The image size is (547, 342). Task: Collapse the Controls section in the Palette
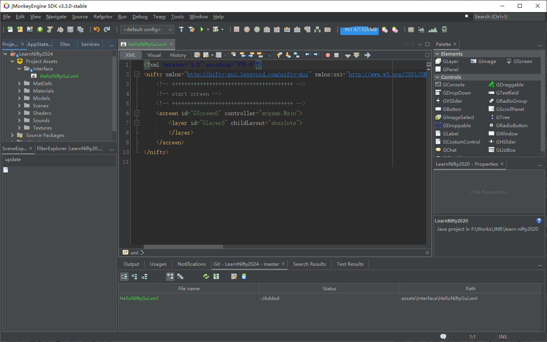click(437, 77)
